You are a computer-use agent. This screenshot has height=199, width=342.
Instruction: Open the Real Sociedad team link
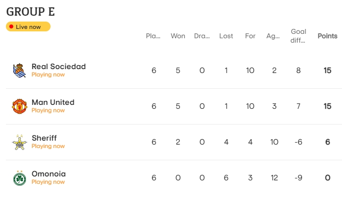pyautogui.click(x=59, y=67)
